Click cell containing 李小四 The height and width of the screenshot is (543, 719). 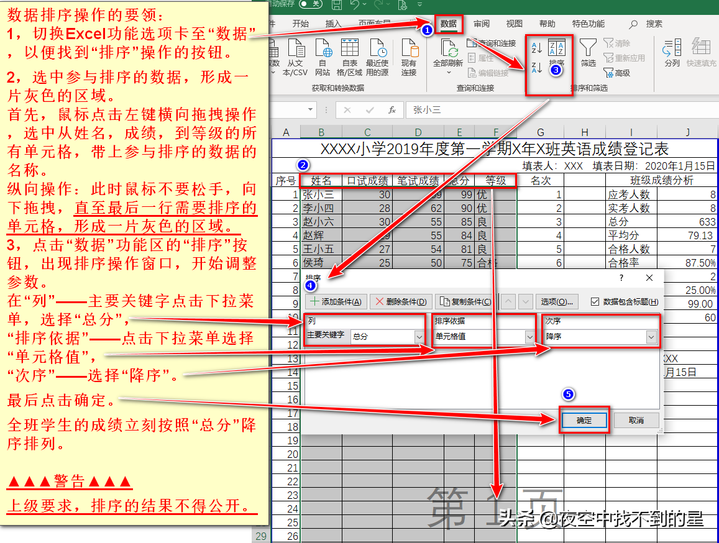pyautogui.click(x=321, y=208)
